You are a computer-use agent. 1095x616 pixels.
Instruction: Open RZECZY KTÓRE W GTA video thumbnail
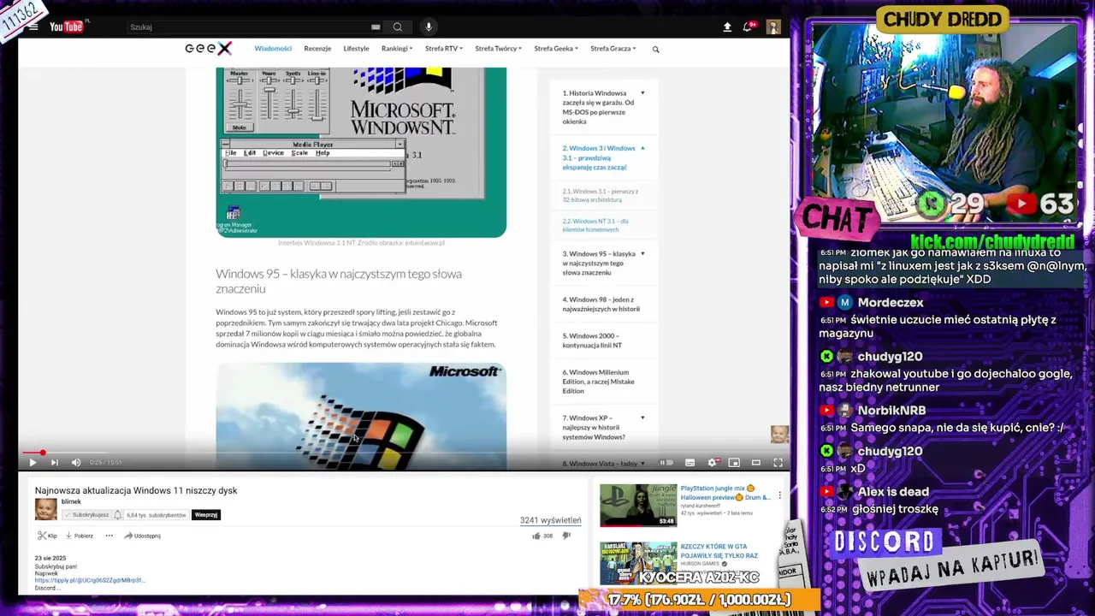pyautogui.click(x=638, y=562)
